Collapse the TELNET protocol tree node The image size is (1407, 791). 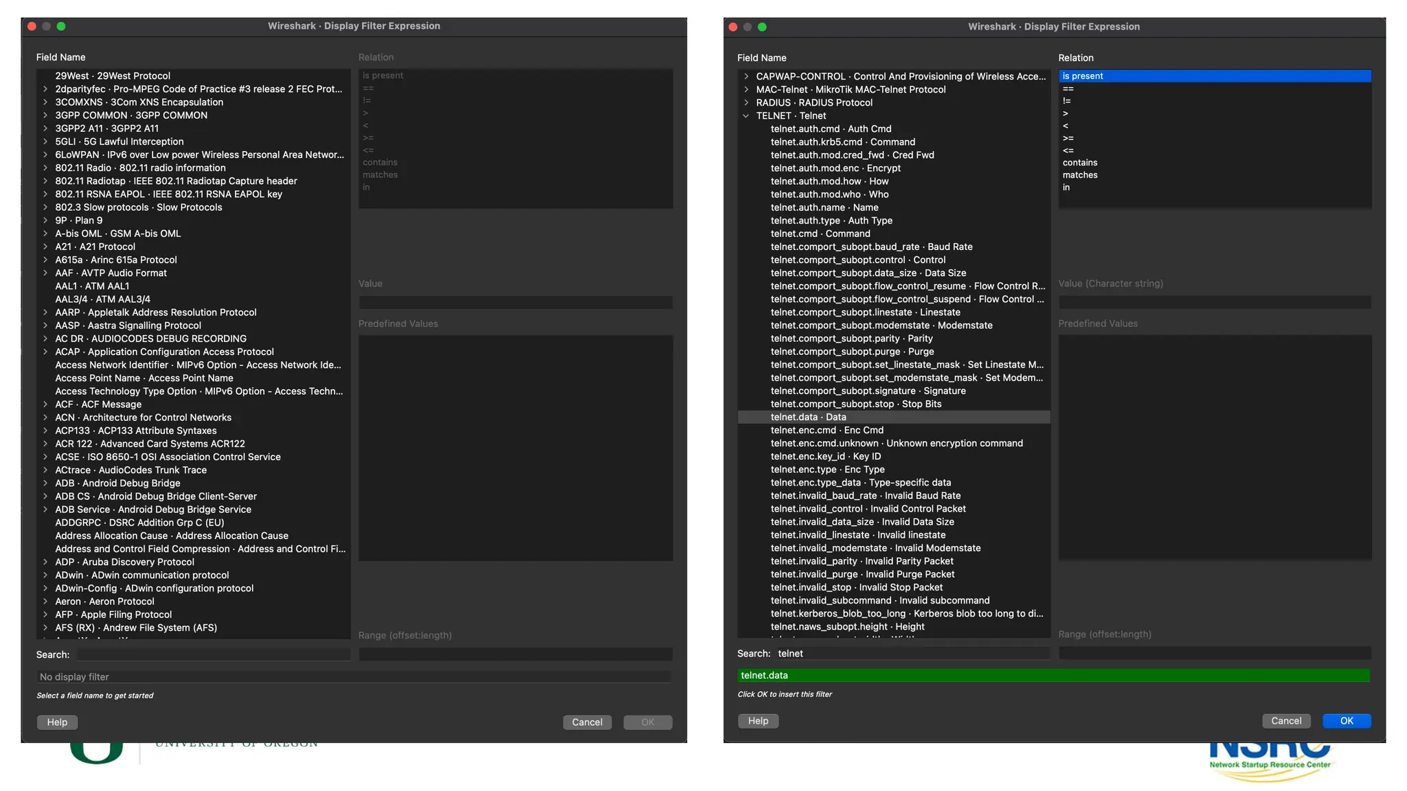pos(746,116)
